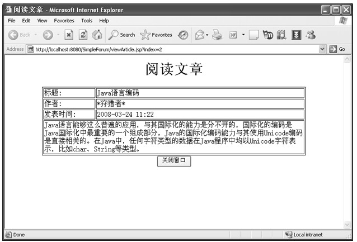Click the window resize grip corner
This screenshot has height=242, width=357.
pyautogui.click(x=349, y=236)
